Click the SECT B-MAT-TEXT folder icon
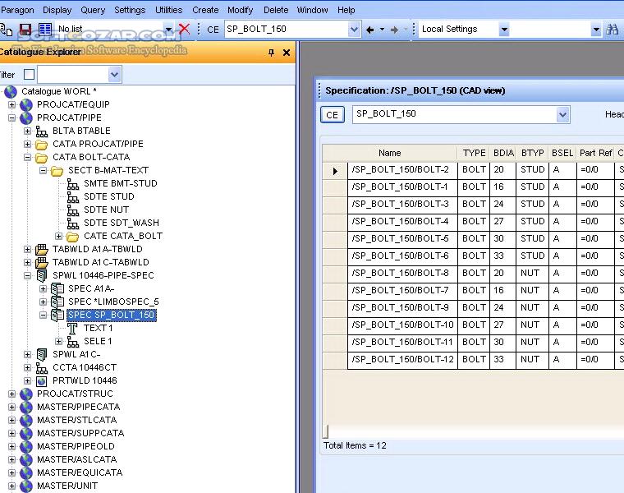The height and width of the screenshot is (493, 624). click(57, 170)
